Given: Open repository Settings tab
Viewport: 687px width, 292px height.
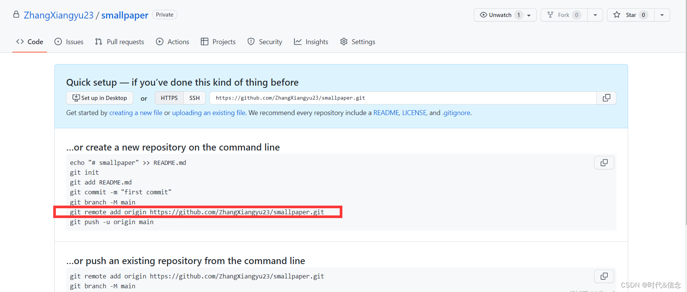Looking at the screenshot, I should (357, 42).
